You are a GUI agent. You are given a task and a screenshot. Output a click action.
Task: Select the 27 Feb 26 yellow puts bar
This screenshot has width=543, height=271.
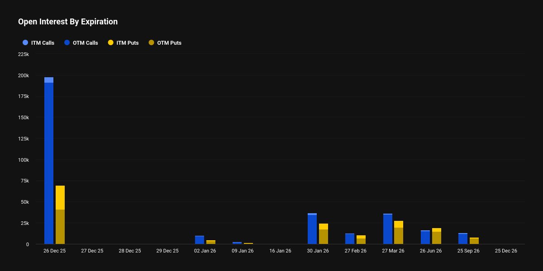[x=361, y=240]
